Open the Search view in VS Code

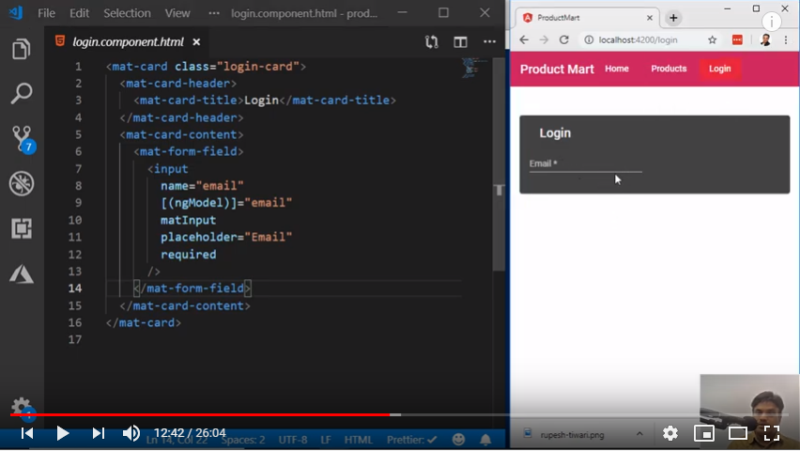(21, 94)
